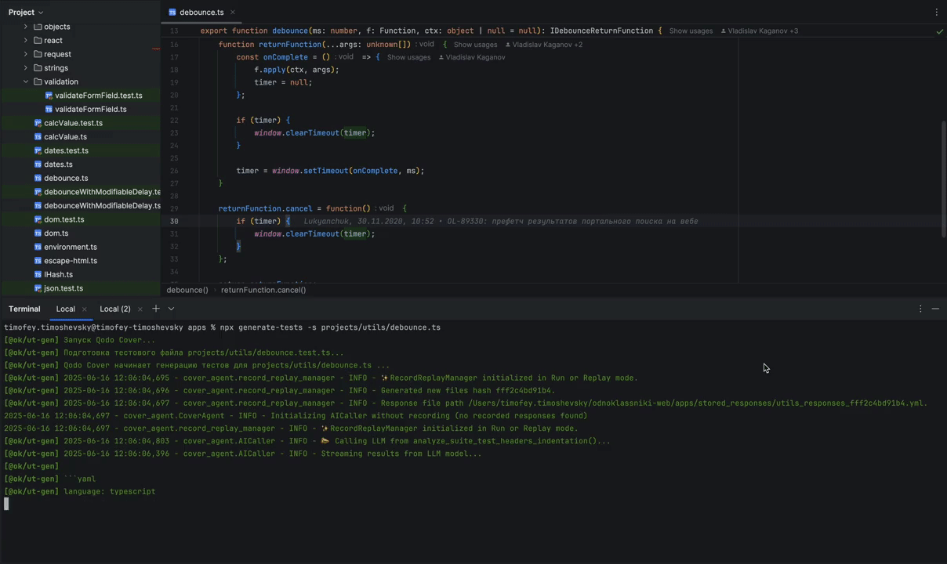The image size is (947, 564).
Task: Add a new terminal tab
Action: coord(156,309)
